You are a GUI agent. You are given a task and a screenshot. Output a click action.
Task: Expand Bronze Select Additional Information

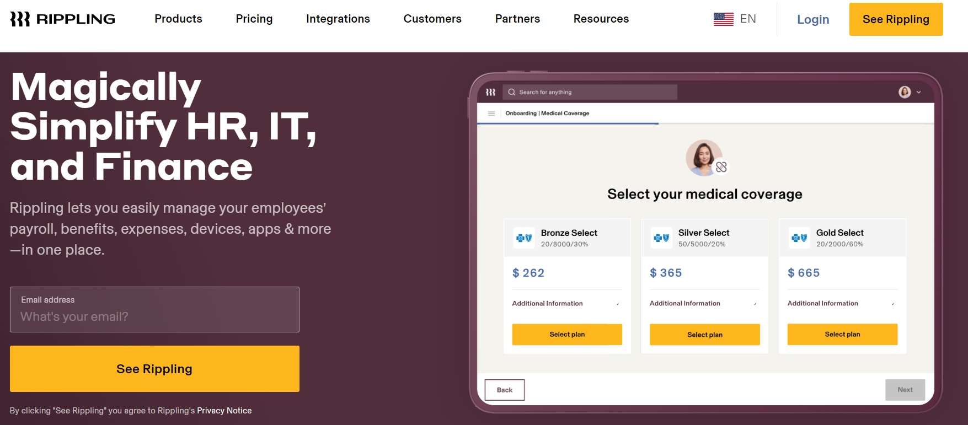click(x=618, y=304)
